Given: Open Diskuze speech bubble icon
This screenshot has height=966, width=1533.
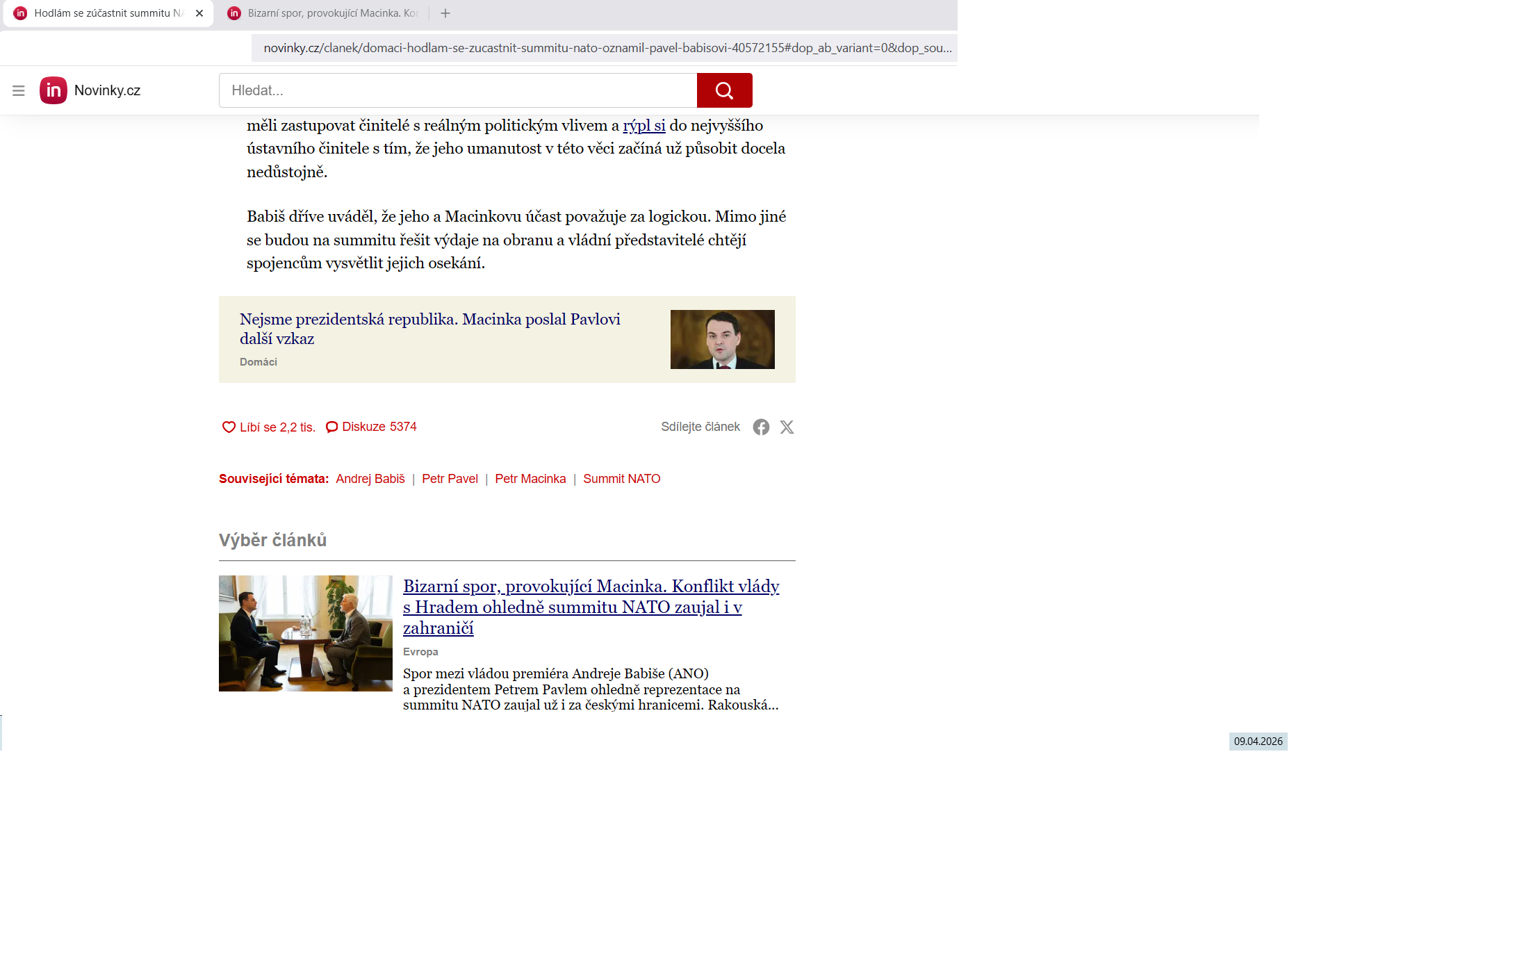Looking at the screenshot, I should tap(332, 427).
